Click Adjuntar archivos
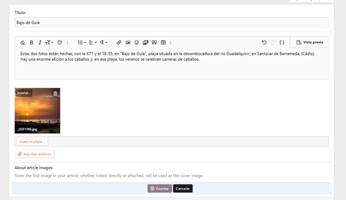The width and height of the screenshot is (346, 200). click(35, 154)
